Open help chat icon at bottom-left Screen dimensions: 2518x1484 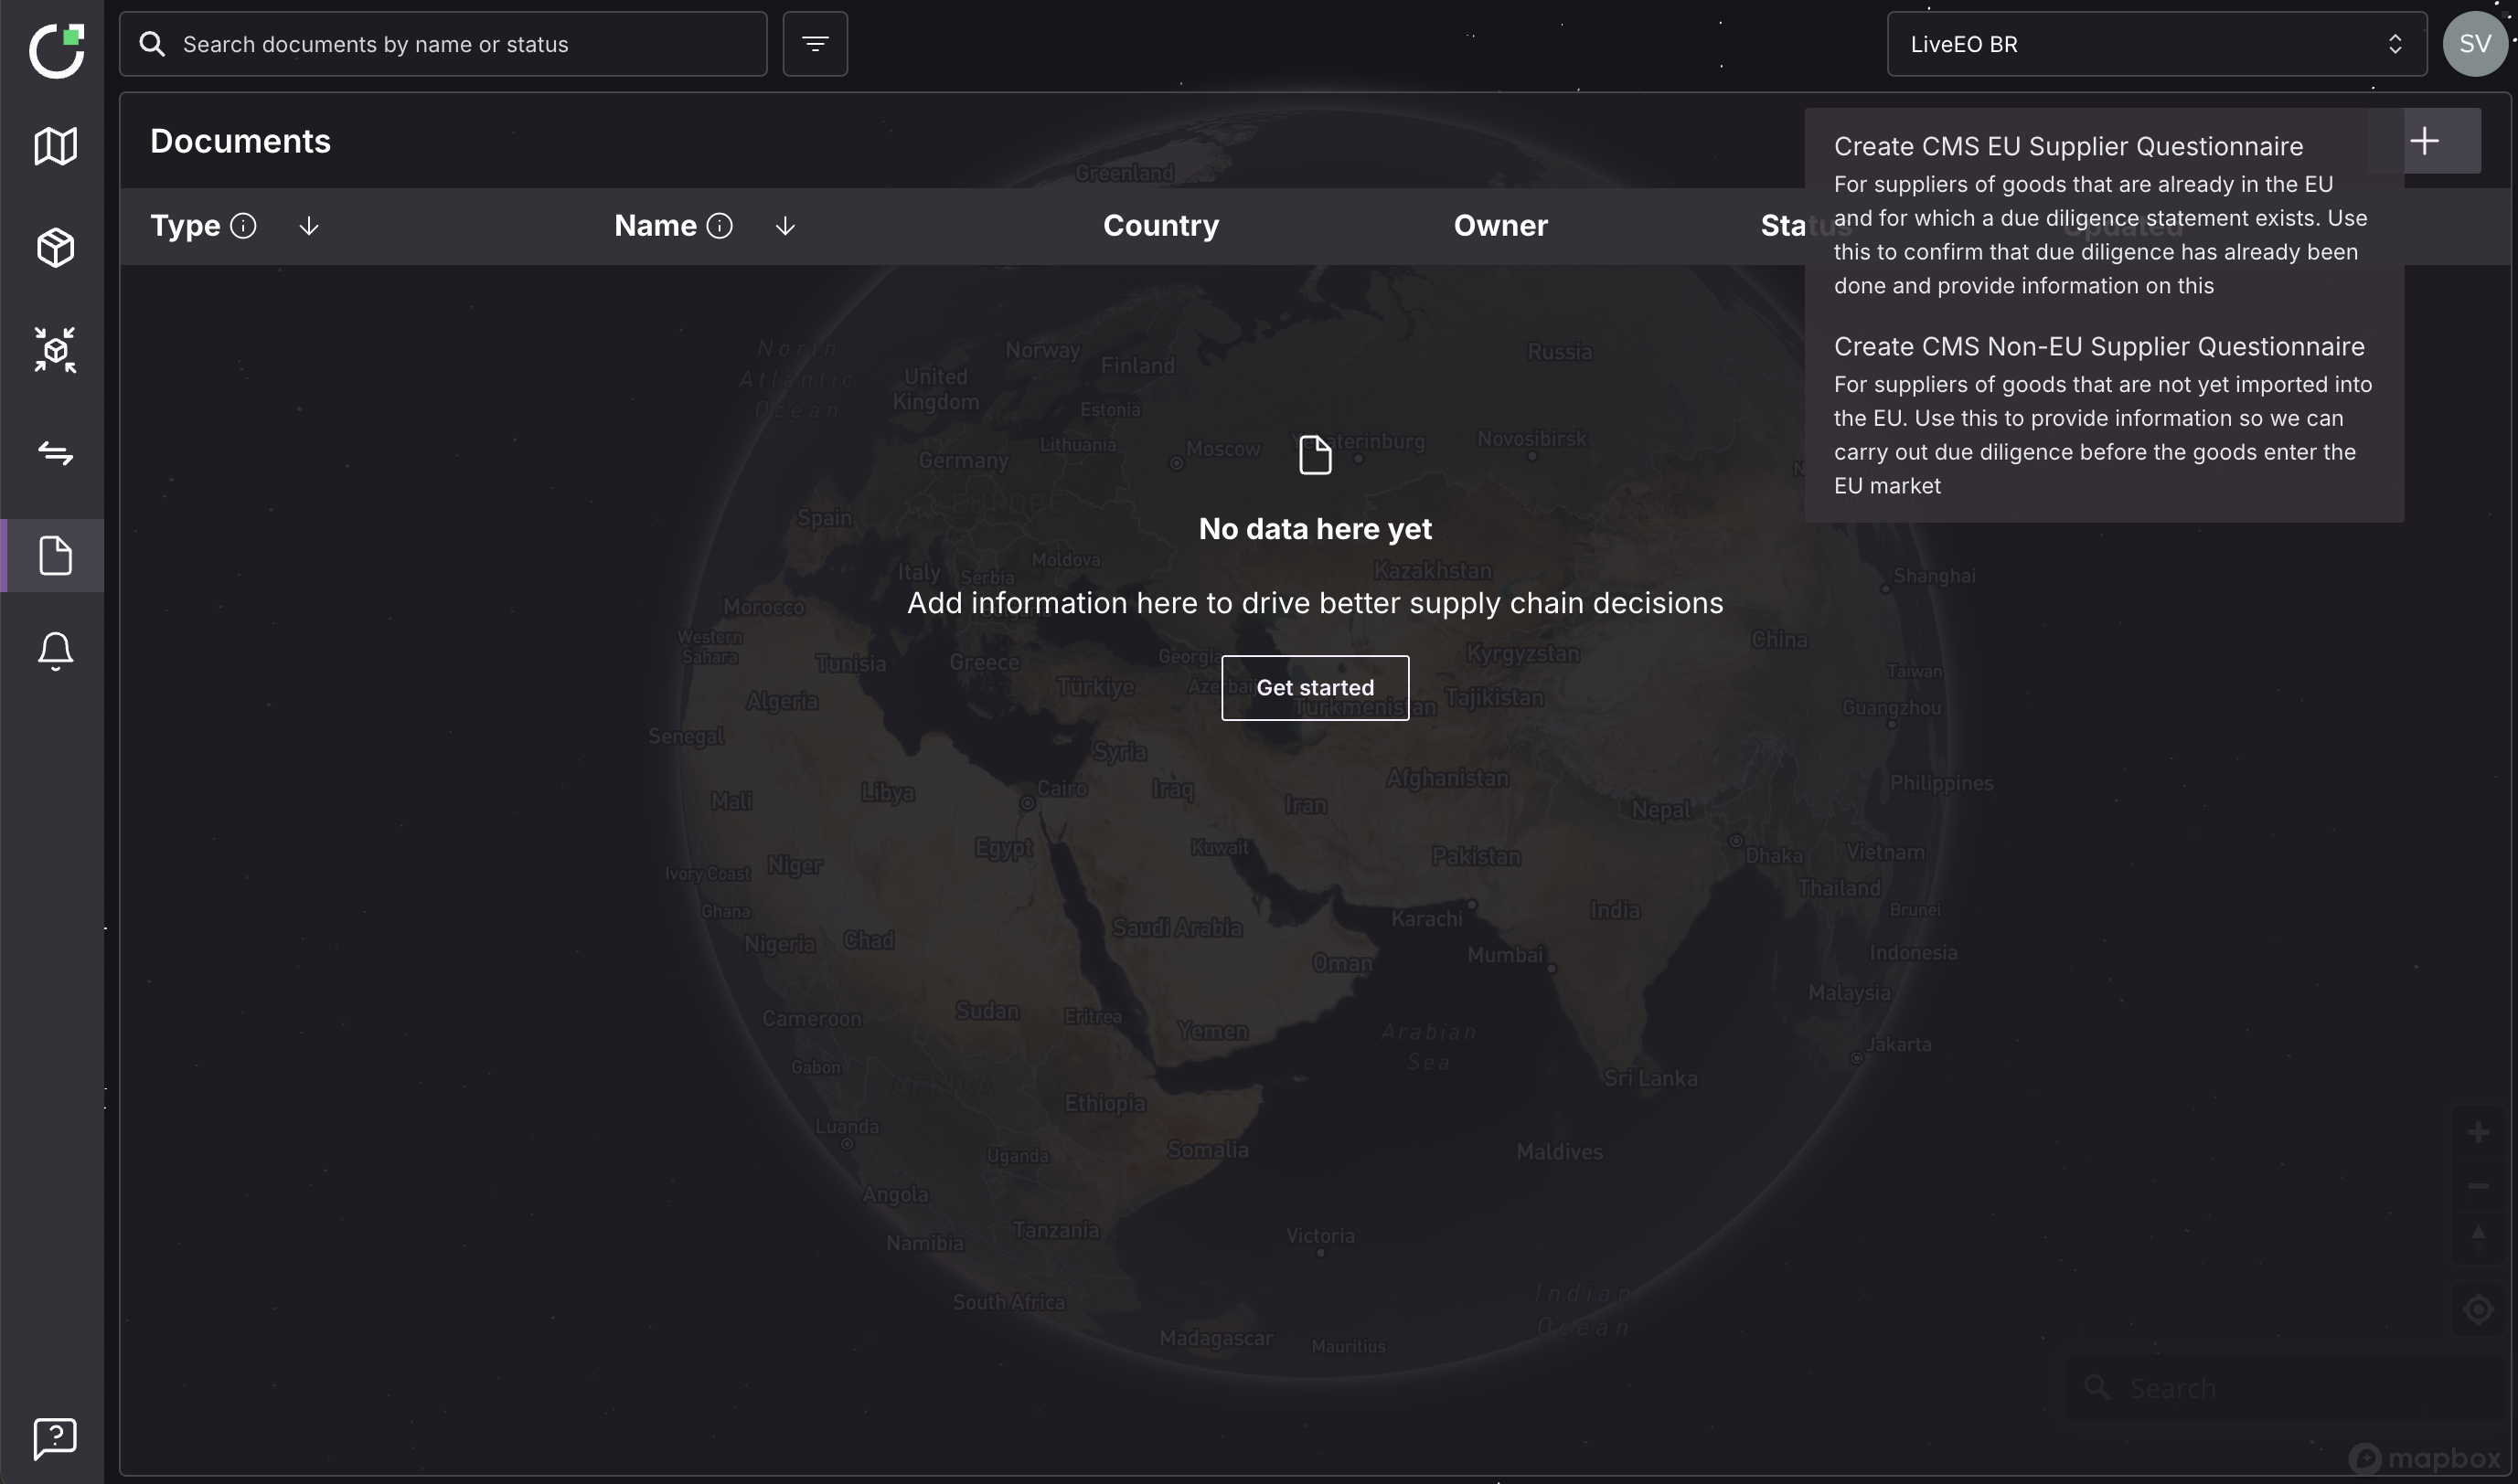[55, 1438]
